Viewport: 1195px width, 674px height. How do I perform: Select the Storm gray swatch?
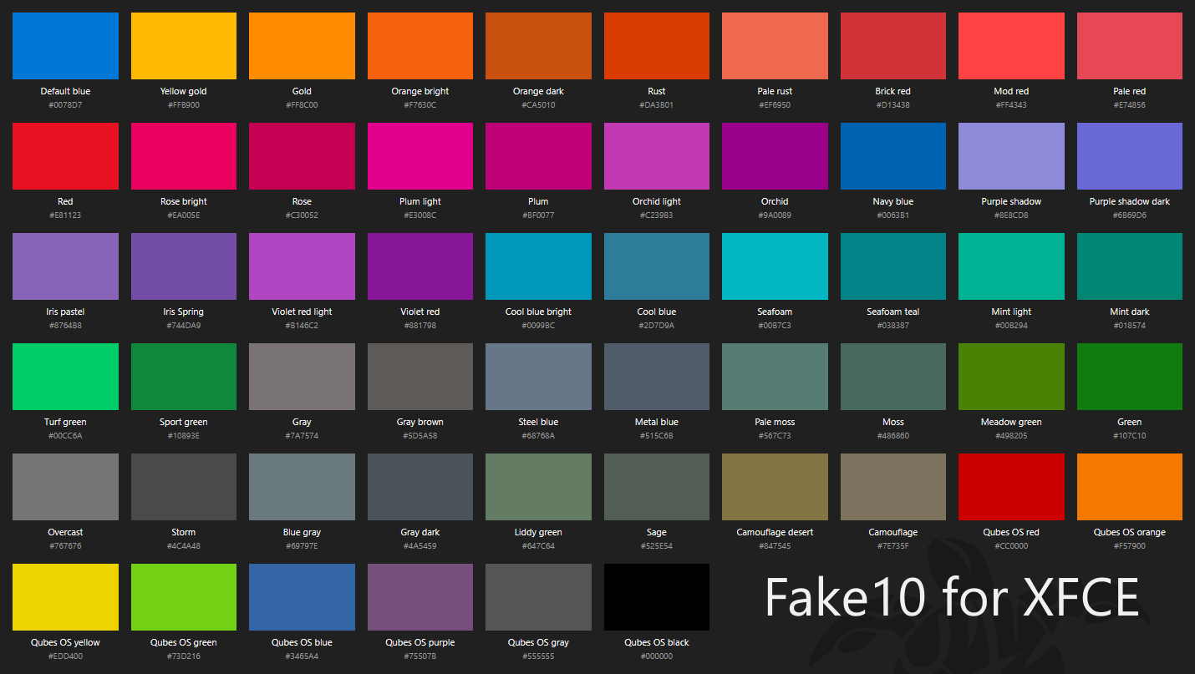pyautogui.click(x=184, y=487)
